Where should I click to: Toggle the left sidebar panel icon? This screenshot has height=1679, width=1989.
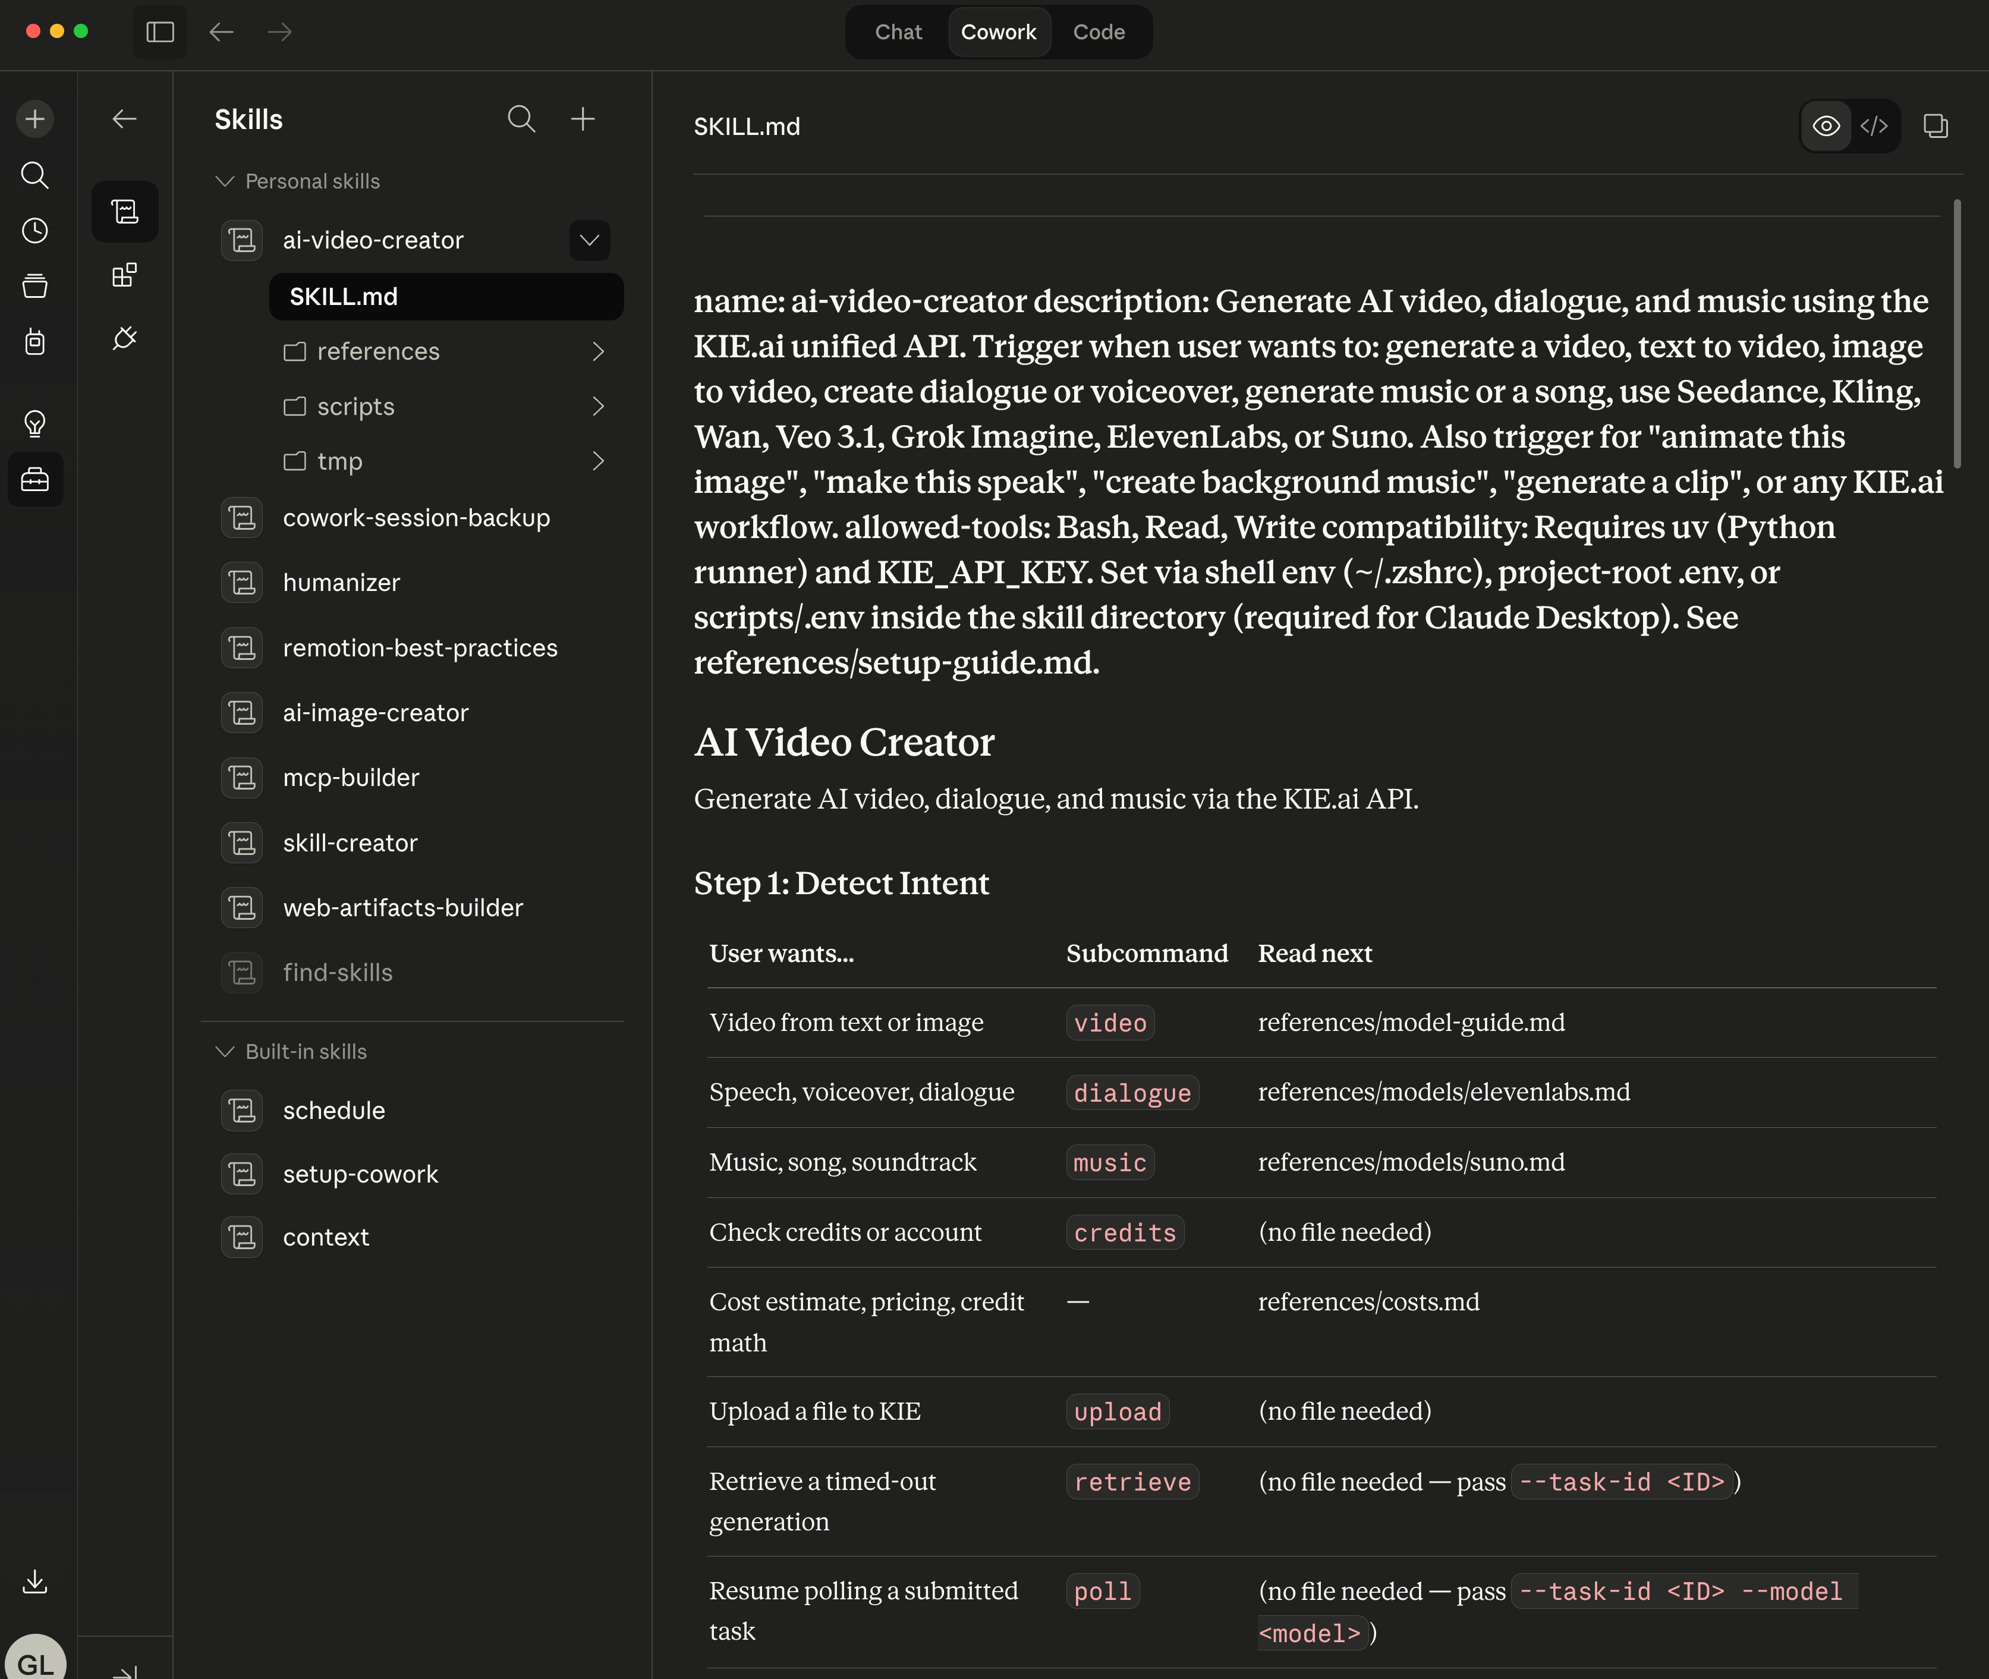[x=160, y=32]
